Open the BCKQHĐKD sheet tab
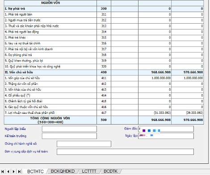Viewport: 210px width, 175px height. click(x=63, y=171)
